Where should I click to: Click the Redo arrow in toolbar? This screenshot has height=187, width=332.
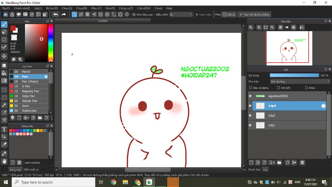coord(64,14)
